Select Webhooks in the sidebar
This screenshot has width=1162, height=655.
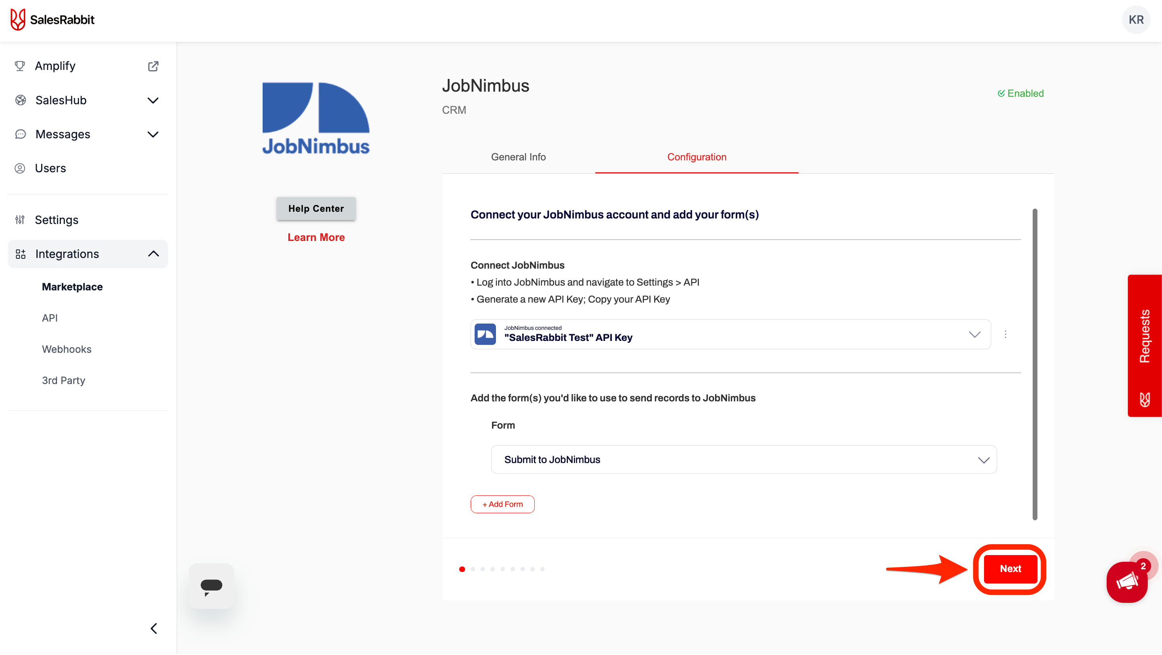66,349
